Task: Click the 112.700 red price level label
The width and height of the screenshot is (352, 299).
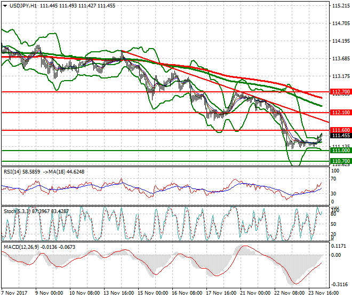Action: [x=341, y=92]
